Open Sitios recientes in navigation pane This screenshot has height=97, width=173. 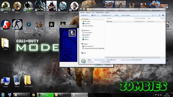coord(89,26)
